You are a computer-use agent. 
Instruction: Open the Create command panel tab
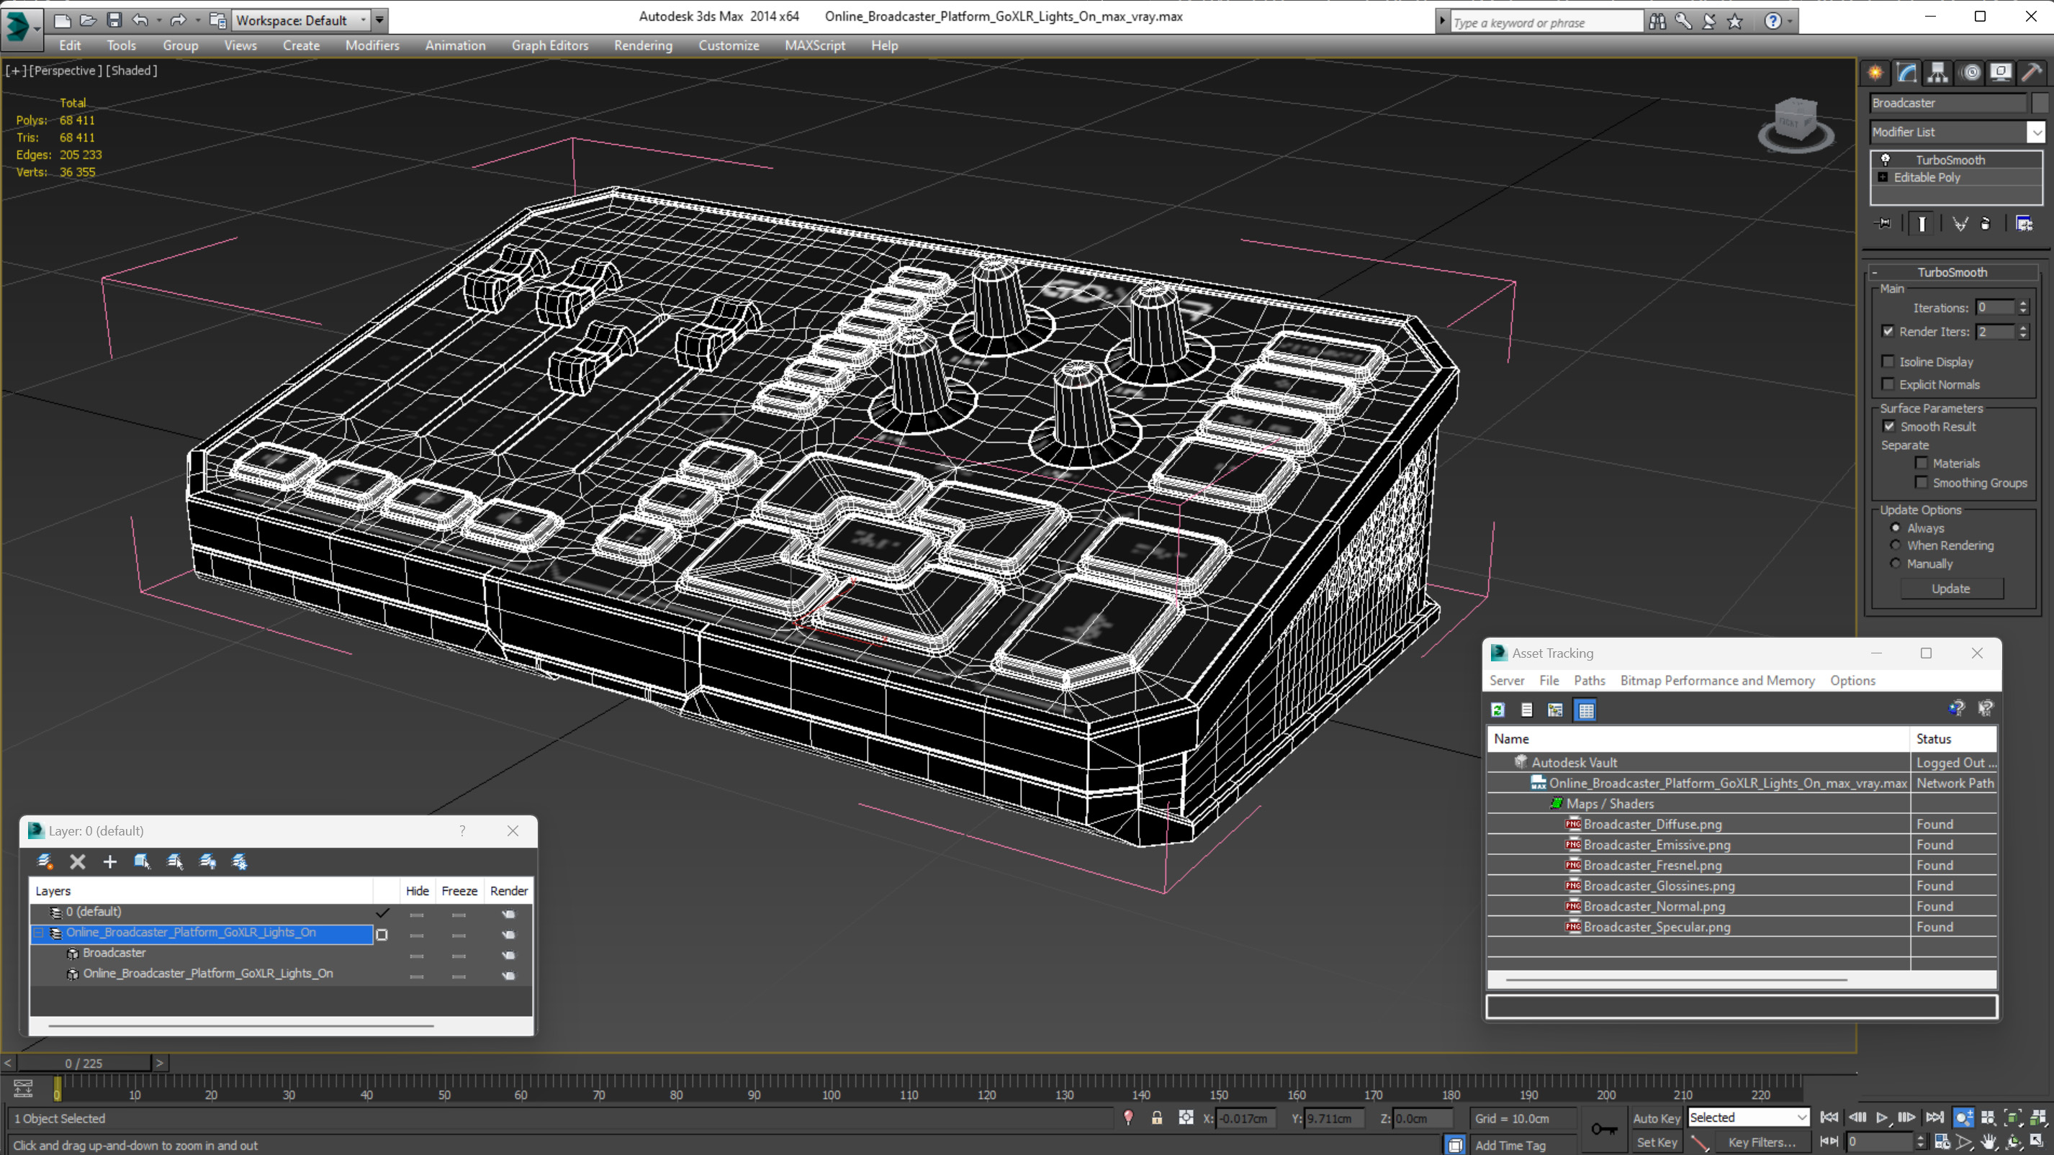[1875, 73]
